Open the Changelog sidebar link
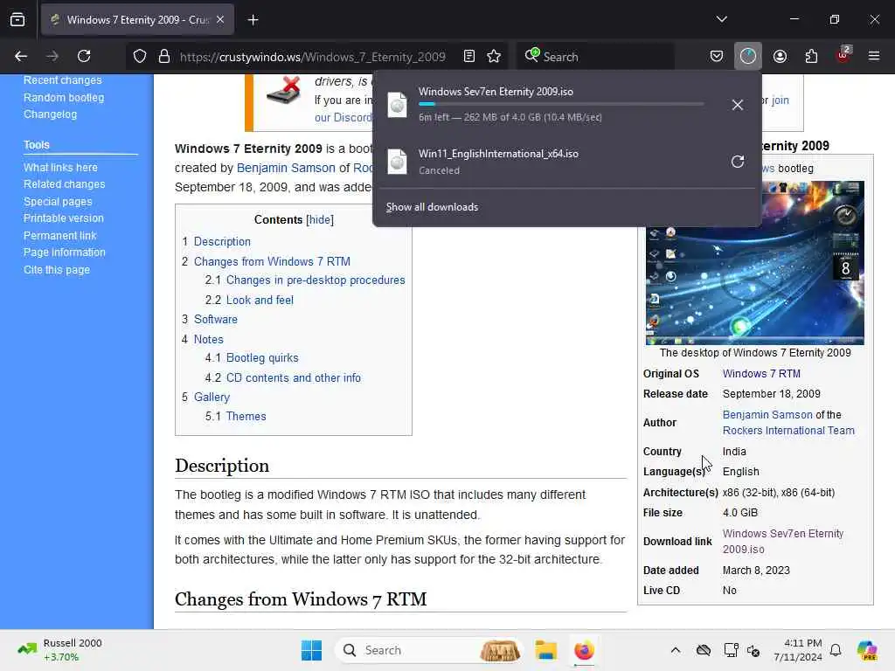 (50, 114)
